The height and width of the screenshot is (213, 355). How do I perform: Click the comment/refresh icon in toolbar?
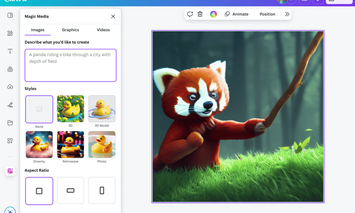(190, 14)
